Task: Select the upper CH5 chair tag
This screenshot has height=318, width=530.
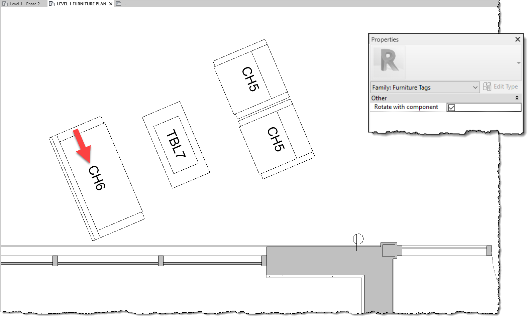Action: click(250, 79)
